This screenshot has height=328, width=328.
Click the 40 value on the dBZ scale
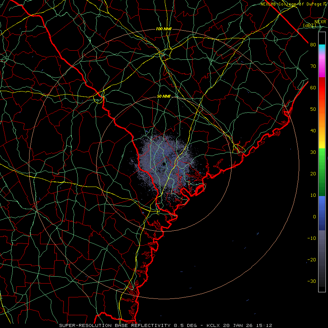[x=313, y=131]
